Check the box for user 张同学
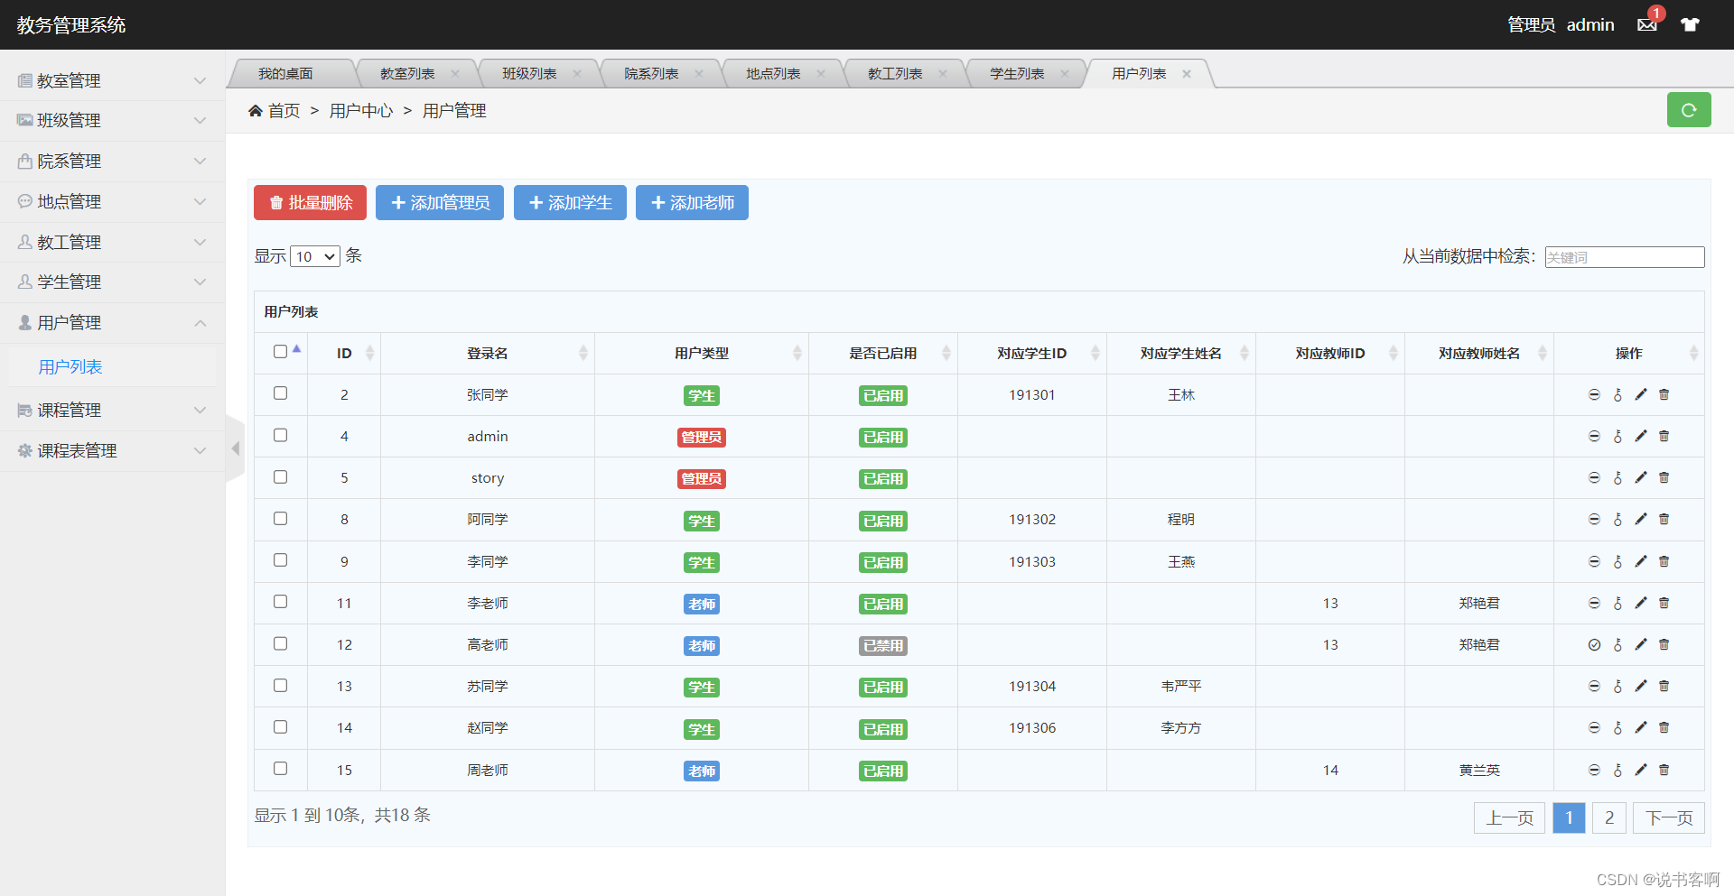Viewport: 1734px width, 896px height. point(280,393)
